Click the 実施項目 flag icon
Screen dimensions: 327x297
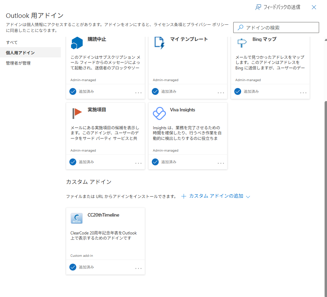(77, 113)
